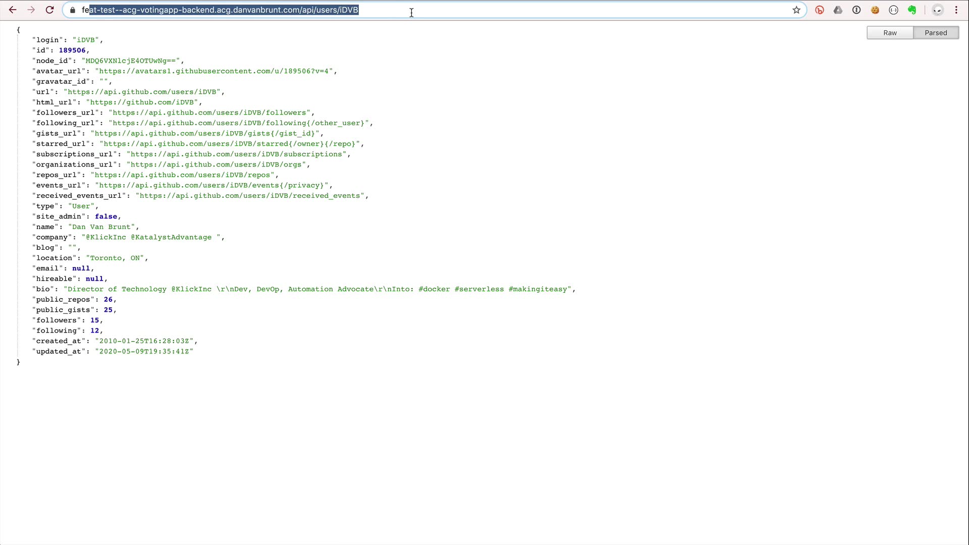Viewport: 969px width, 545px height.
Task: View site info via lock icon
Action: click(73, 10)
